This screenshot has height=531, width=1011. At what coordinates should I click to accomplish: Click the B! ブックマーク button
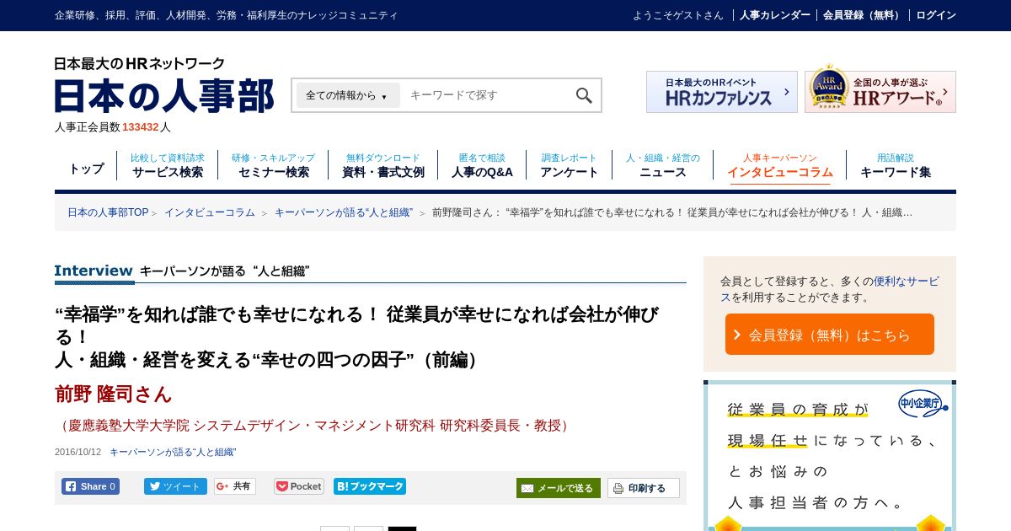tap(370, 486)
